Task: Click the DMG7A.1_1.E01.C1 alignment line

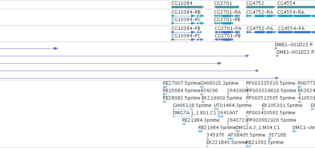Action: 183,117
